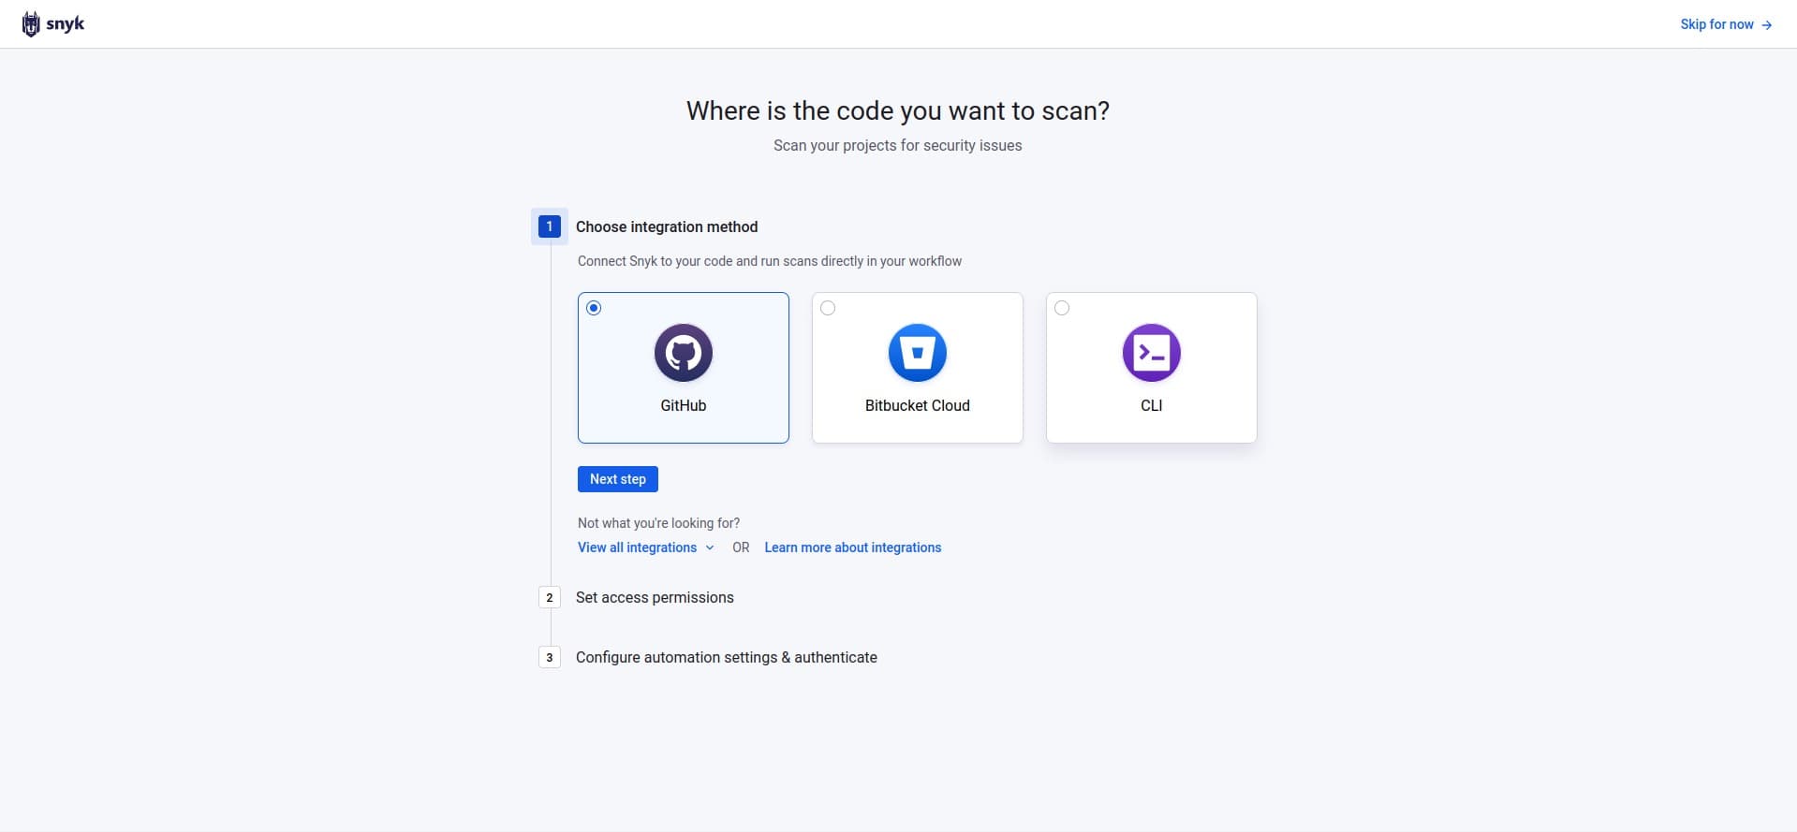Click the Next step button

618,479
